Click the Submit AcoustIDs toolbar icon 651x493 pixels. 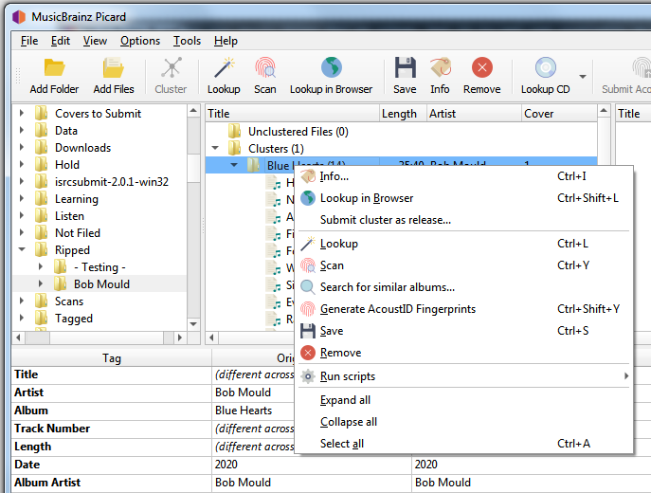click(x=642, y=67)
